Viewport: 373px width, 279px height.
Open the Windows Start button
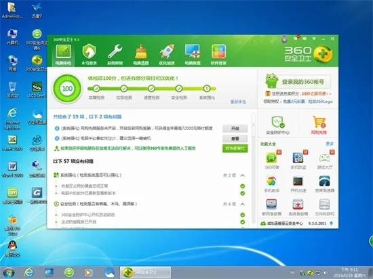8,272
